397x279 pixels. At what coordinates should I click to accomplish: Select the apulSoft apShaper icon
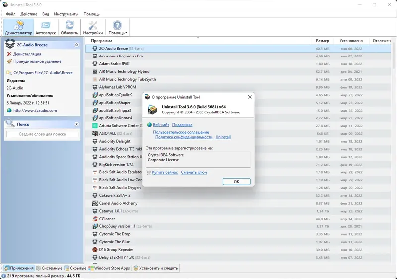(95, 103)
